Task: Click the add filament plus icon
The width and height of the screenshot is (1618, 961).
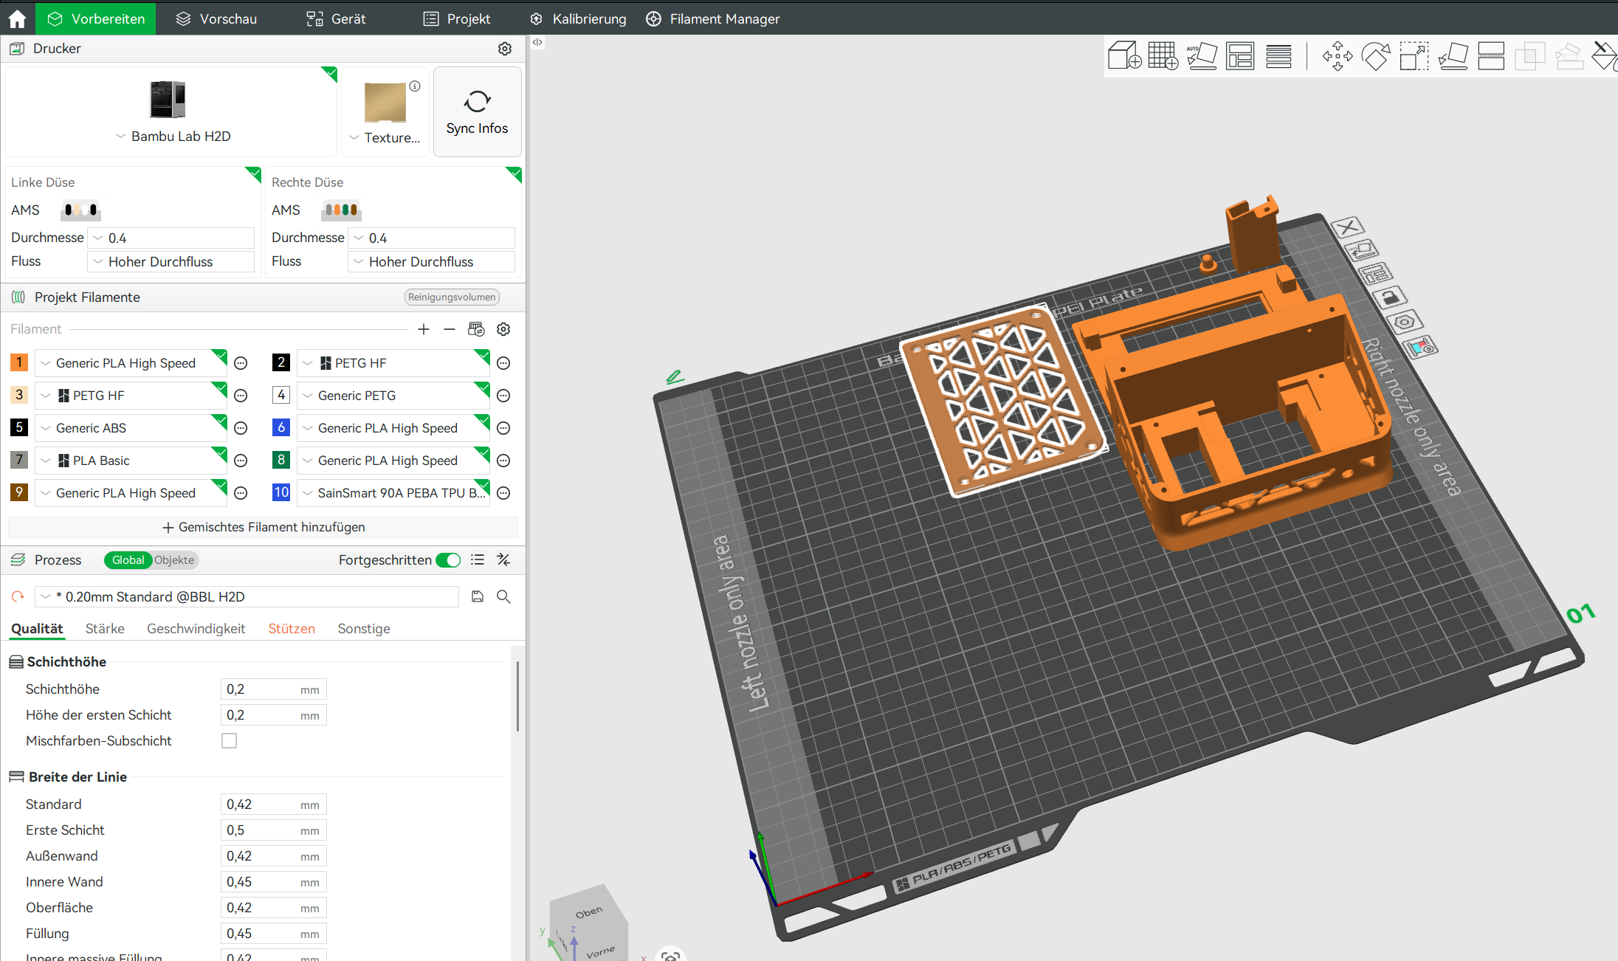Action: pyautogui.click(x=424, y=329)
